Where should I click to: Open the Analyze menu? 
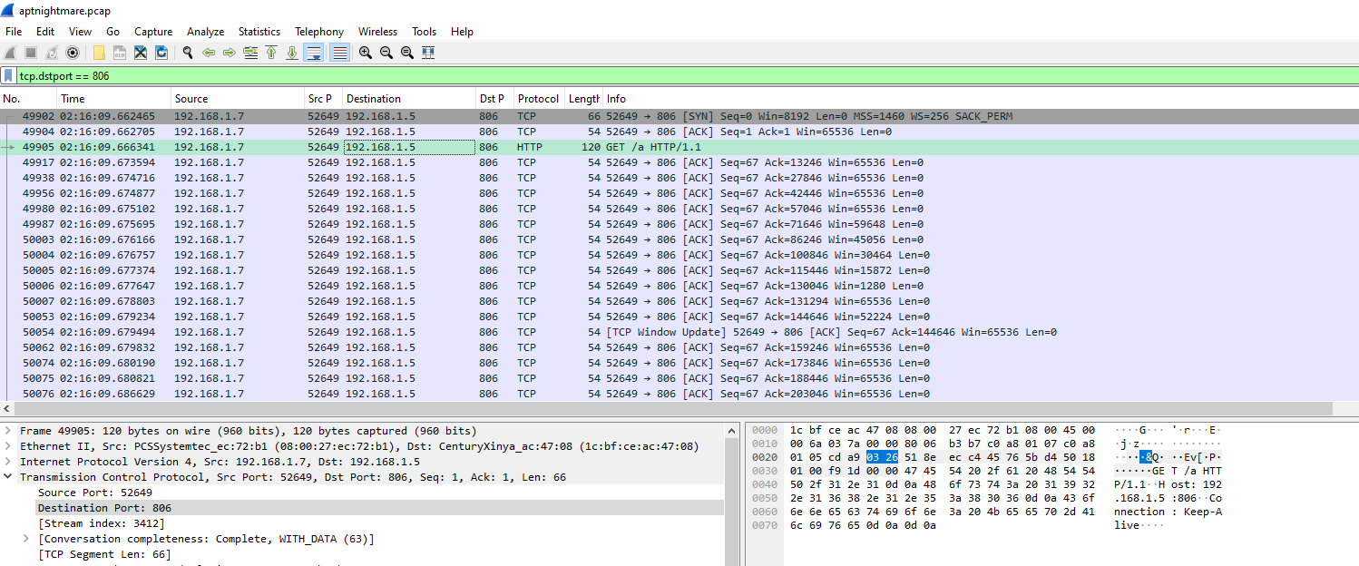(205, 32)
